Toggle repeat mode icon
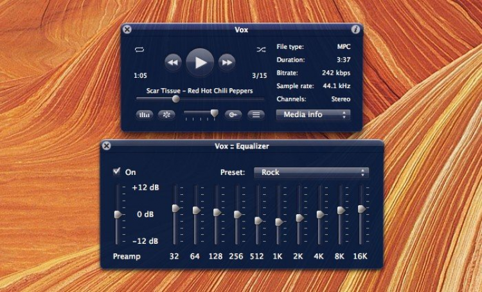This screenshot has width=482, height=292. (x=139, y=49)
